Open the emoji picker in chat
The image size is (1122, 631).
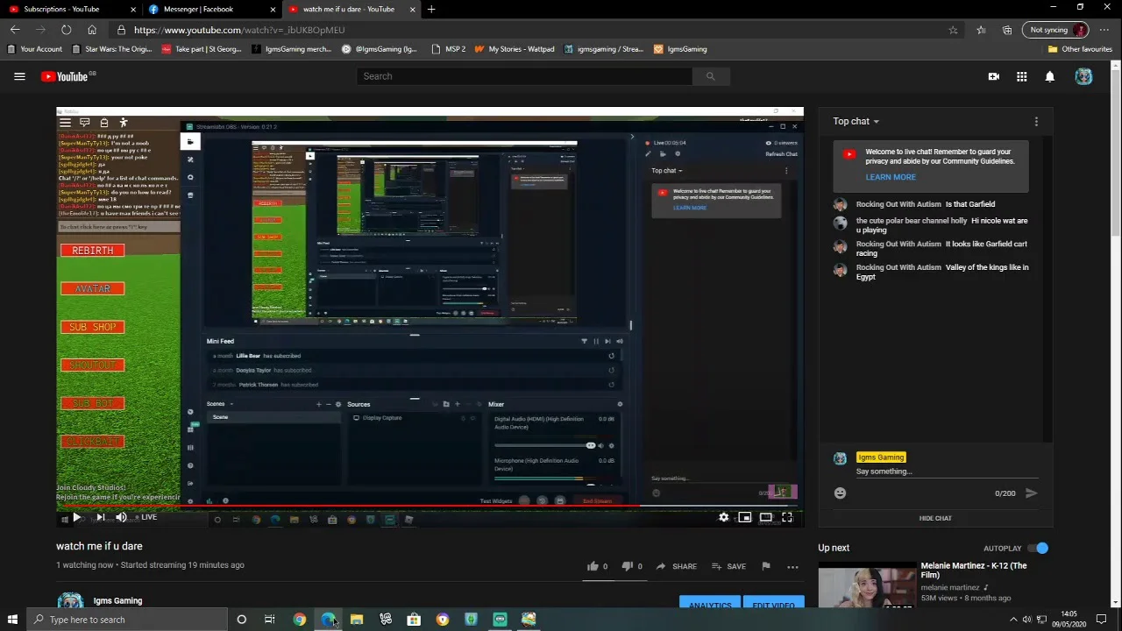[x=840, y=493]
